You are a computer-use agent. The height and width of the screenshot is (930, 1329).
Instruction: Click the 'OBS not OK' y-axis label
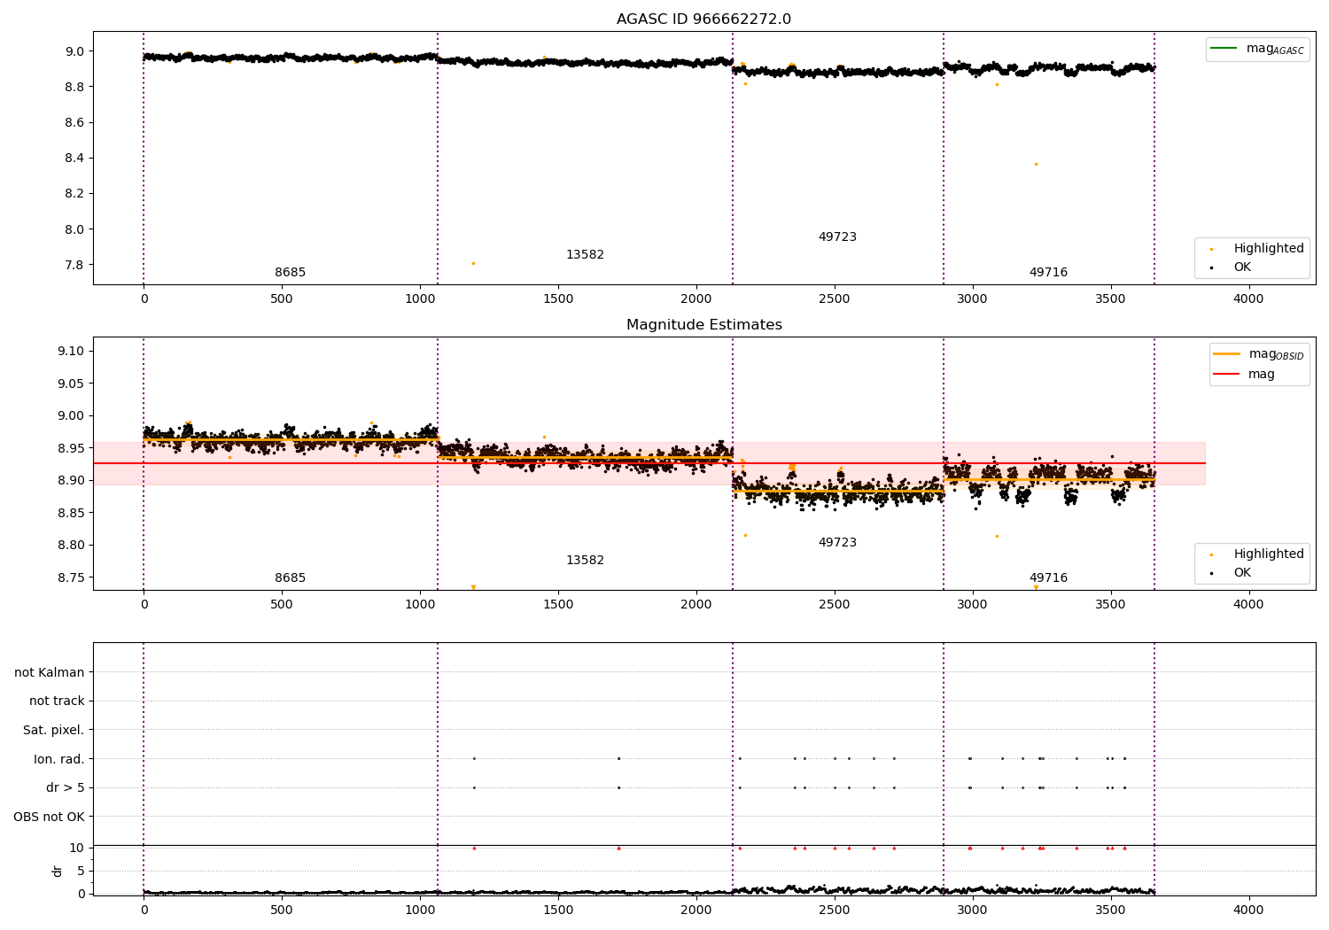tap(49, 817)
